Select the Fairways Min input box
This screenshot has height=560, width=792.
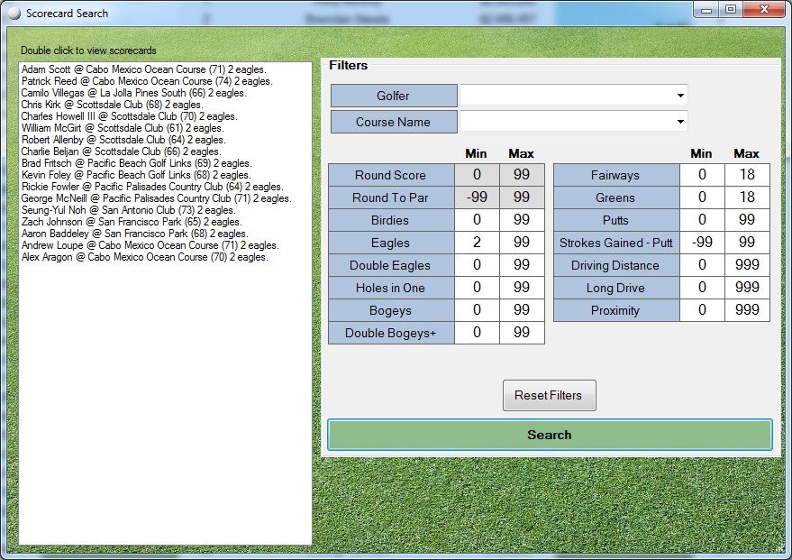point(702,175)
